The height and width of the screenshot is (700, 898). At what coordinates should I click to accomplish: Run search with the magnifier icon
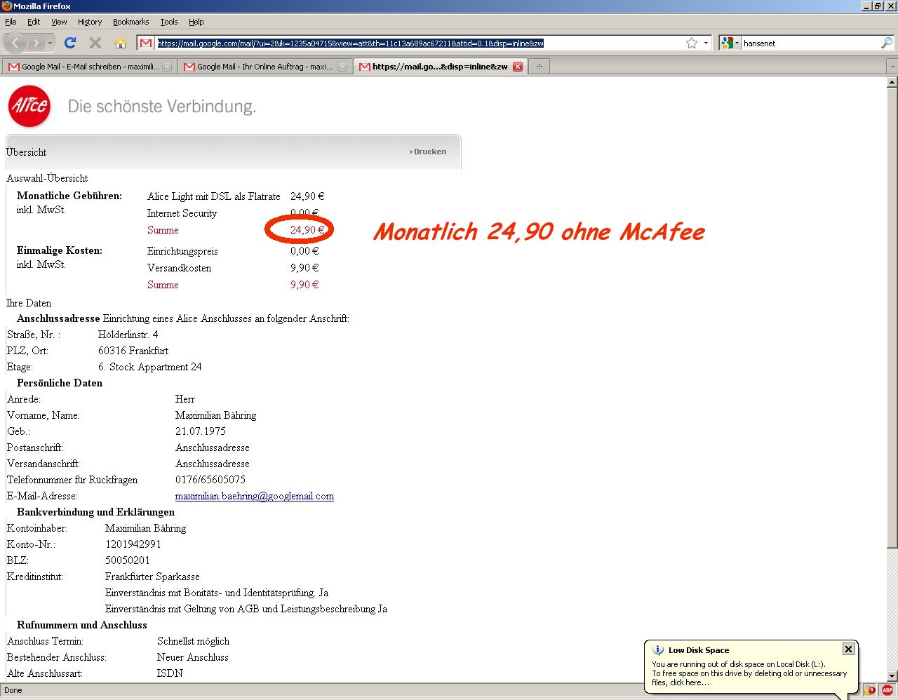click(x=887, y=43)
